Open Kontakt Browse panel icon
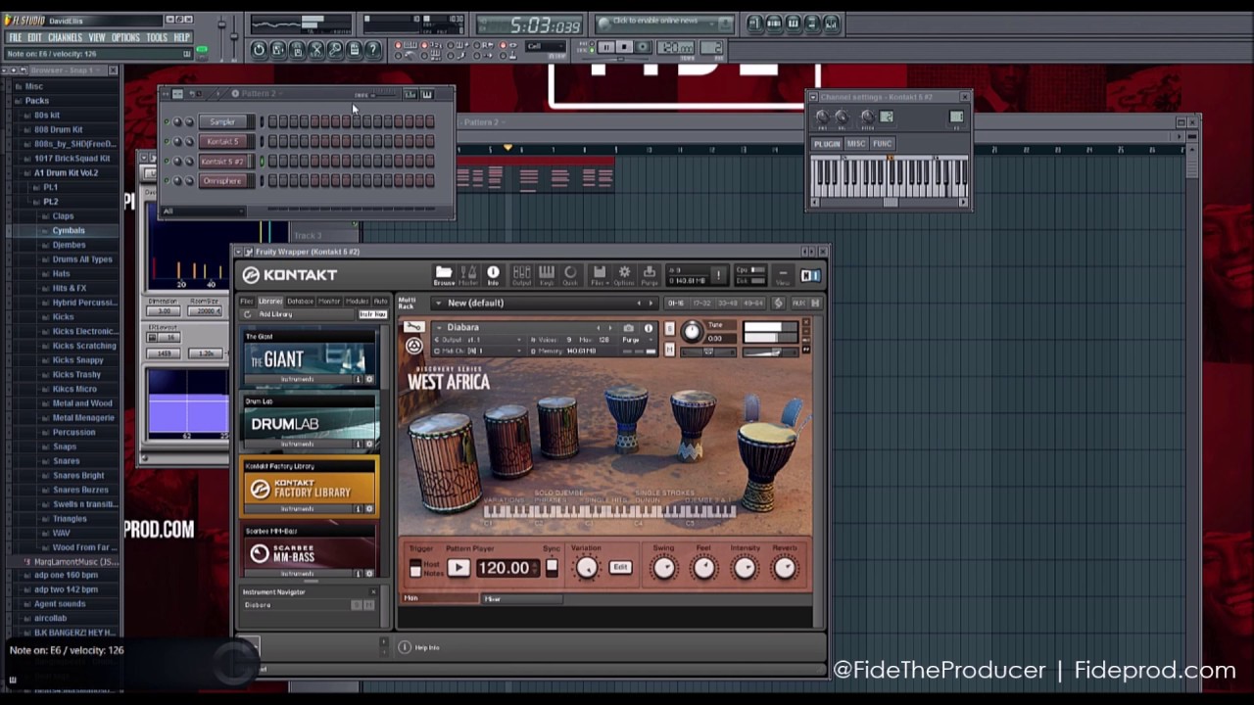This screenshot has height=705, width=1254. [444, 275]
